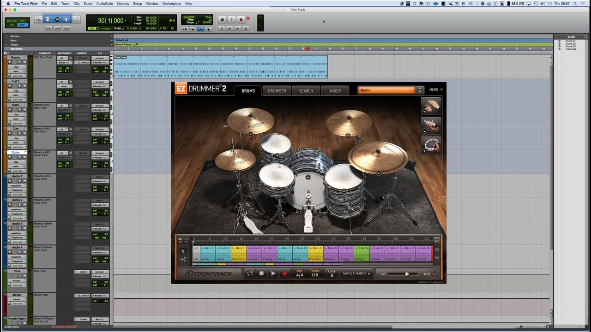Toggle loop in EZdrummer transport
The image size is (591, 332).
pos(249,273)
